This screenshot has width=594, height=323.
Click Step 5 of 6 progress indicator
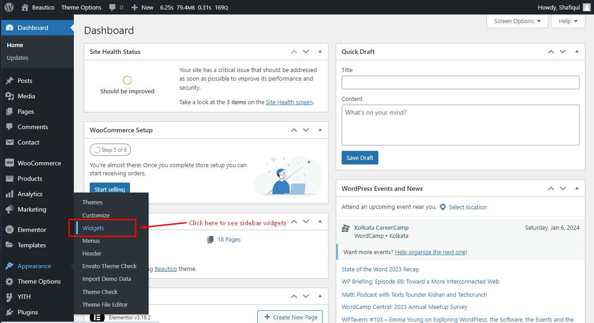[110, 149]
